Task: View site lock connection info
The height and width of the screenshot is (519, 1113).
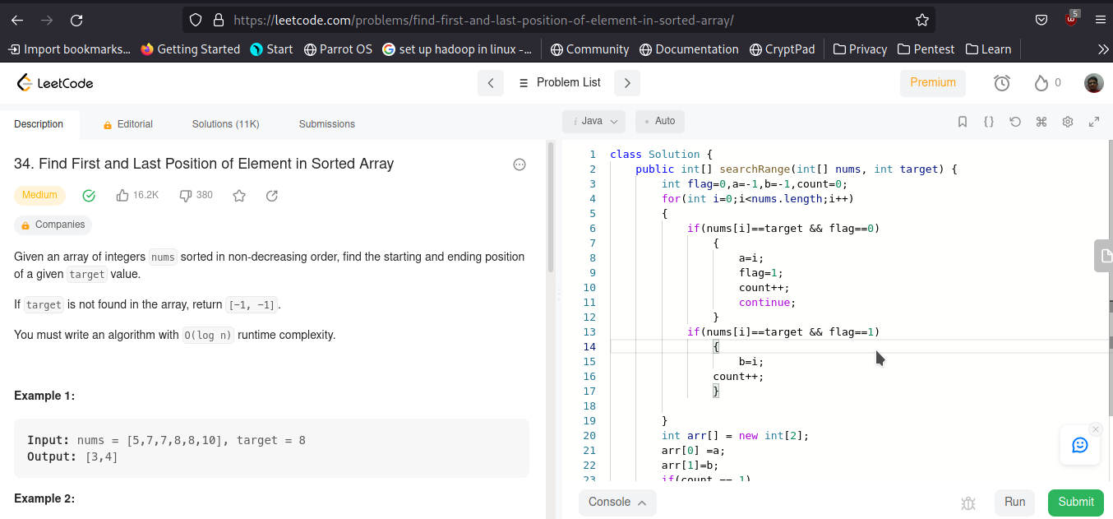Action: pyautogui.click(x=219, y=20)
